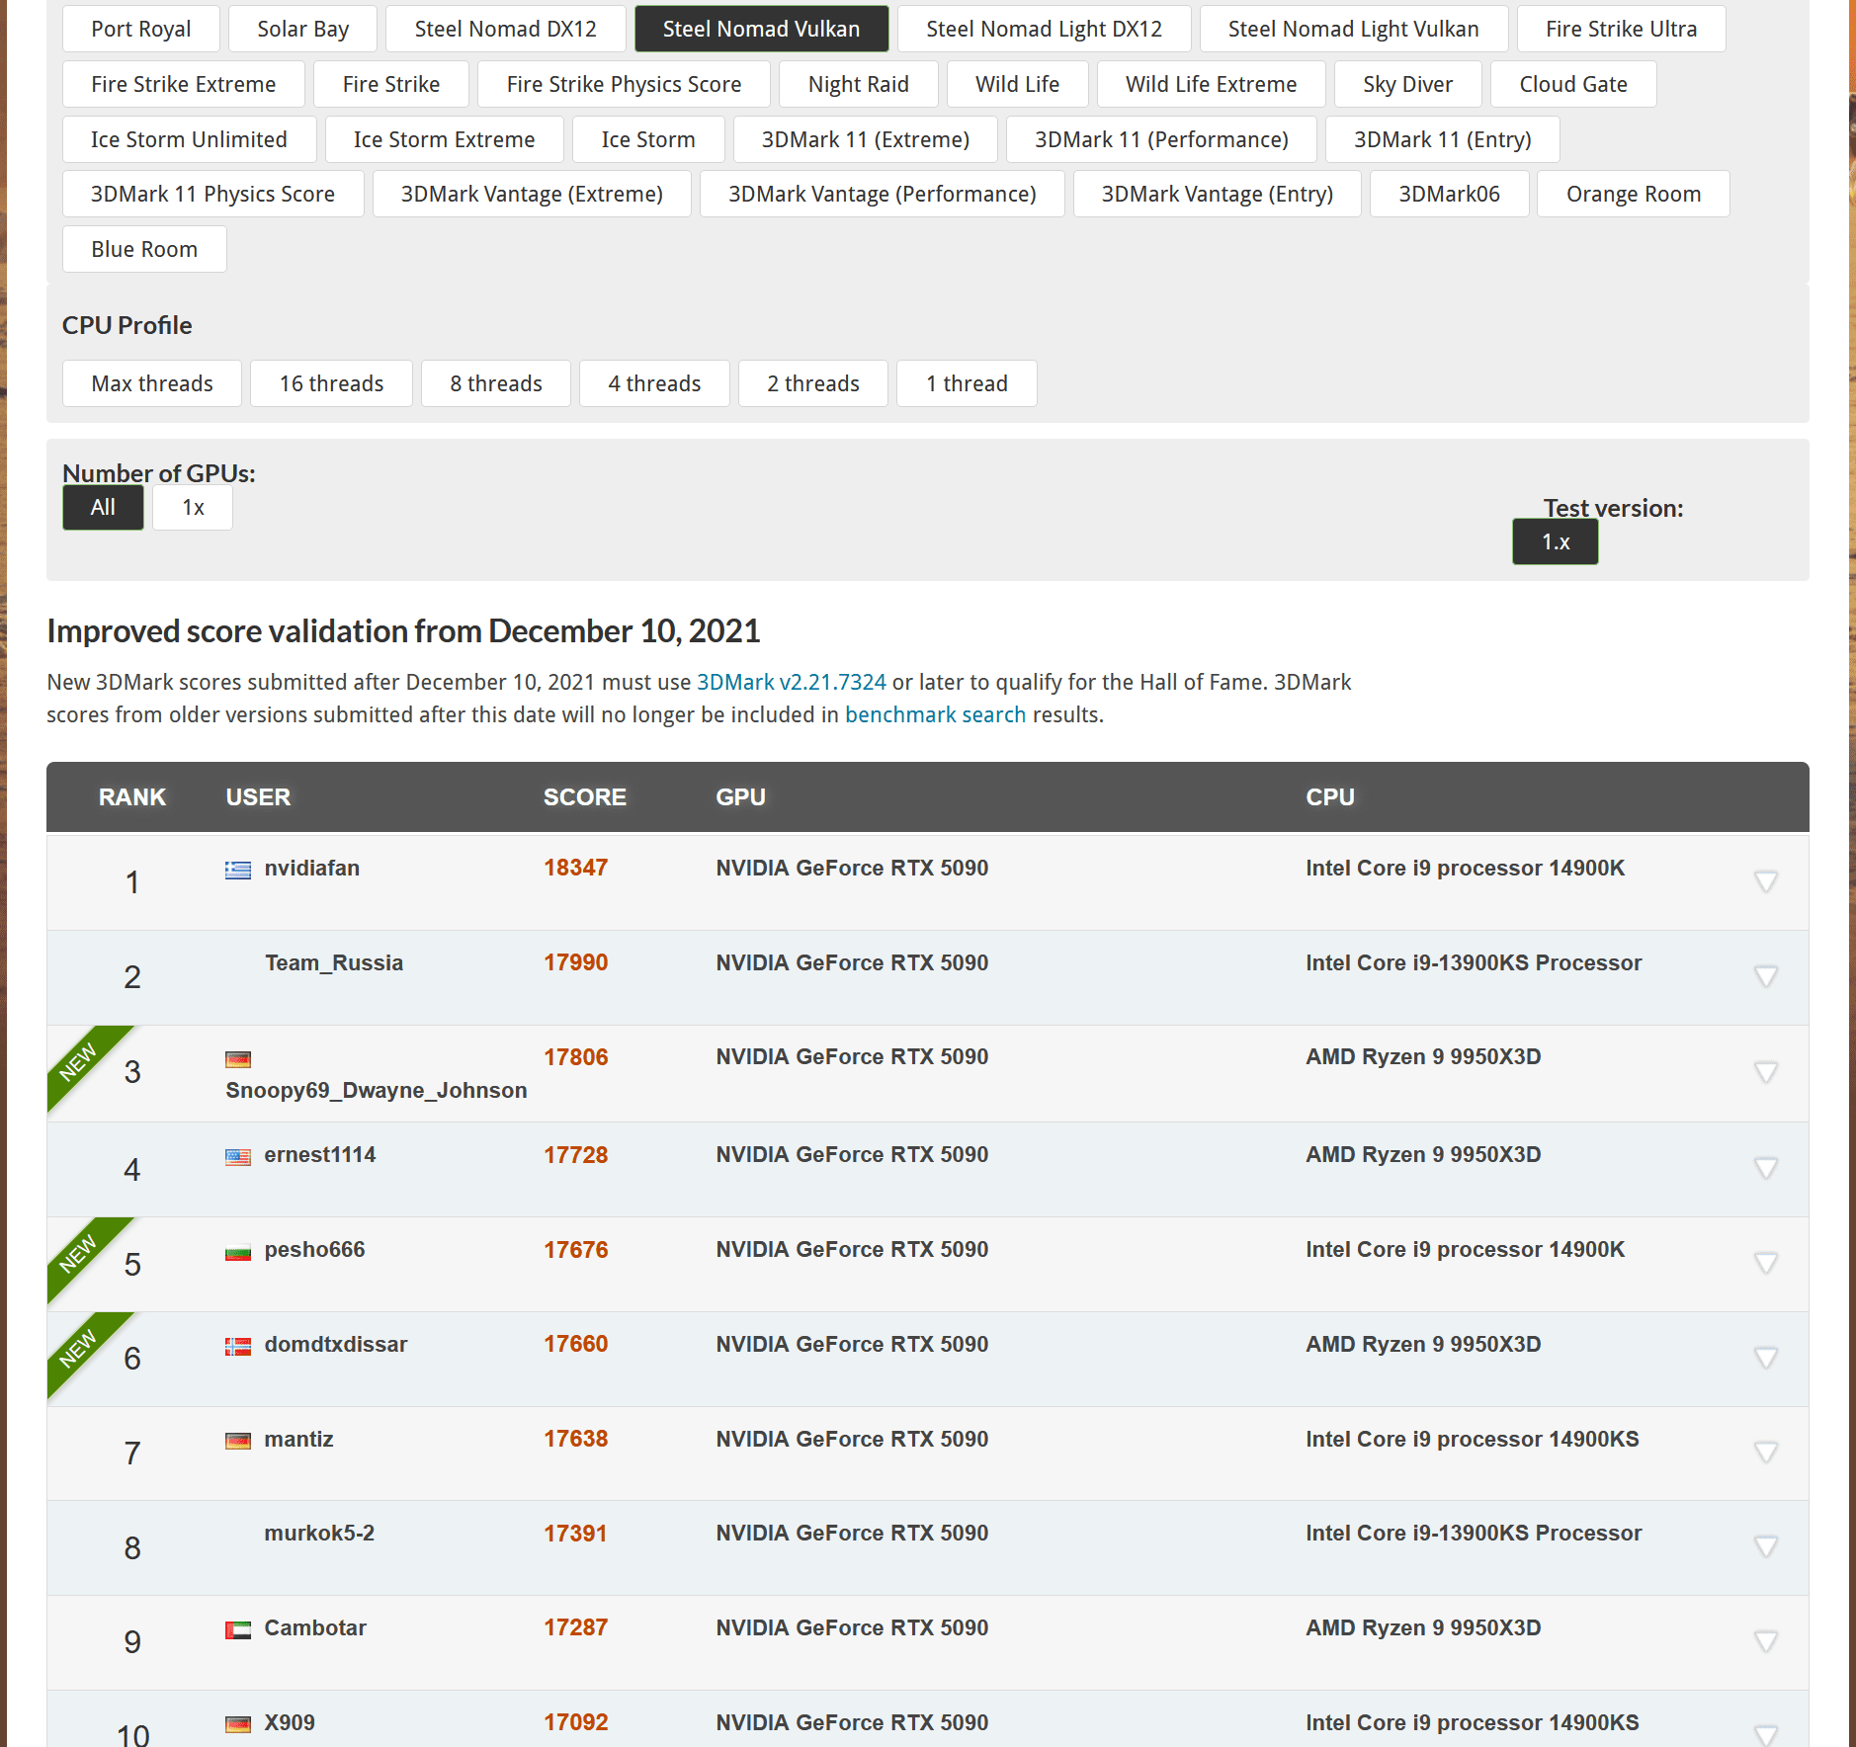Click the RANK column header
The image size is (1856, 1747).
click(x=132, y=797)
